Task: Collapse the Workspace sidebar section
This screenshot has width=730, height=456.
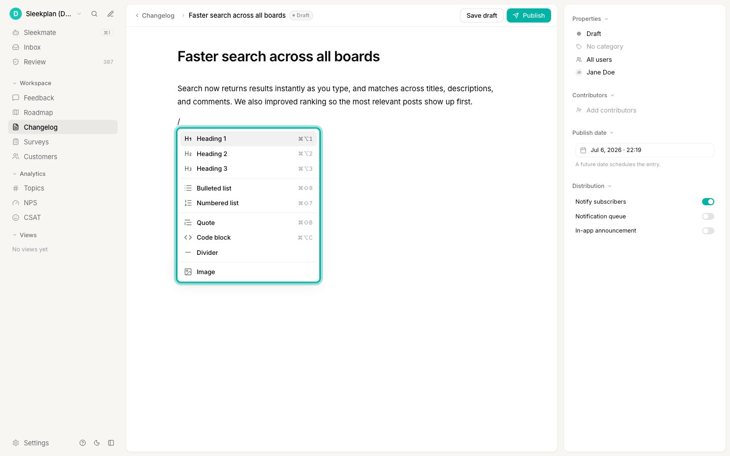Action: click(31, 83)
